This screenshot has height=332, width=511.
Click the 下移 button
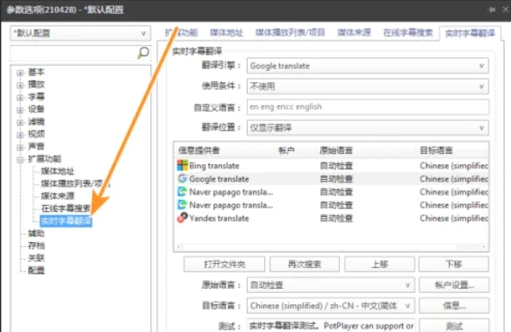[x=454, y=264]
